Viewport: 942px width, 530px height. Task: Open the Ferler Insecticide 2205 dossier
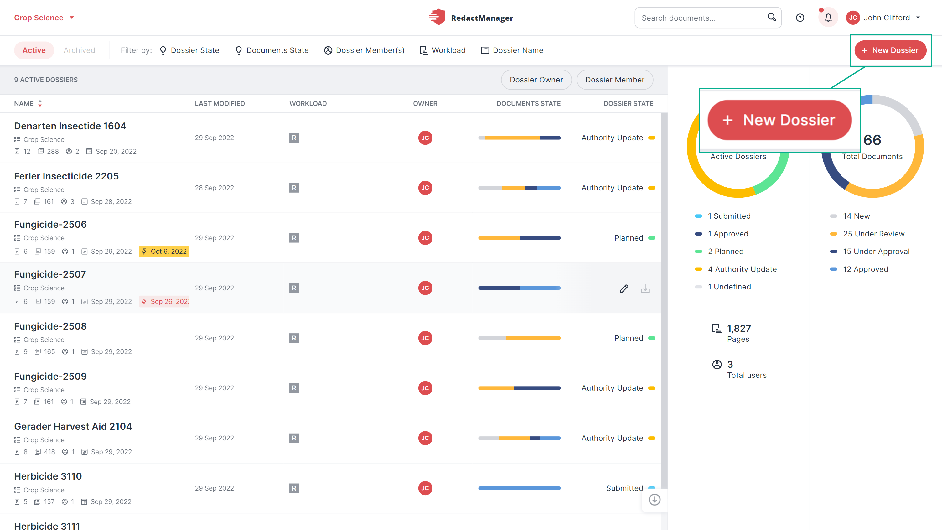tap(66, 176)
